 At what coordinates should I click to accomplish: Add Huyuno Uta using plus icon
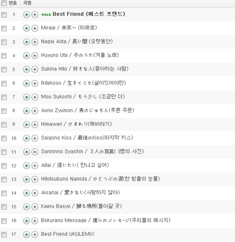[x=35, y=56]
